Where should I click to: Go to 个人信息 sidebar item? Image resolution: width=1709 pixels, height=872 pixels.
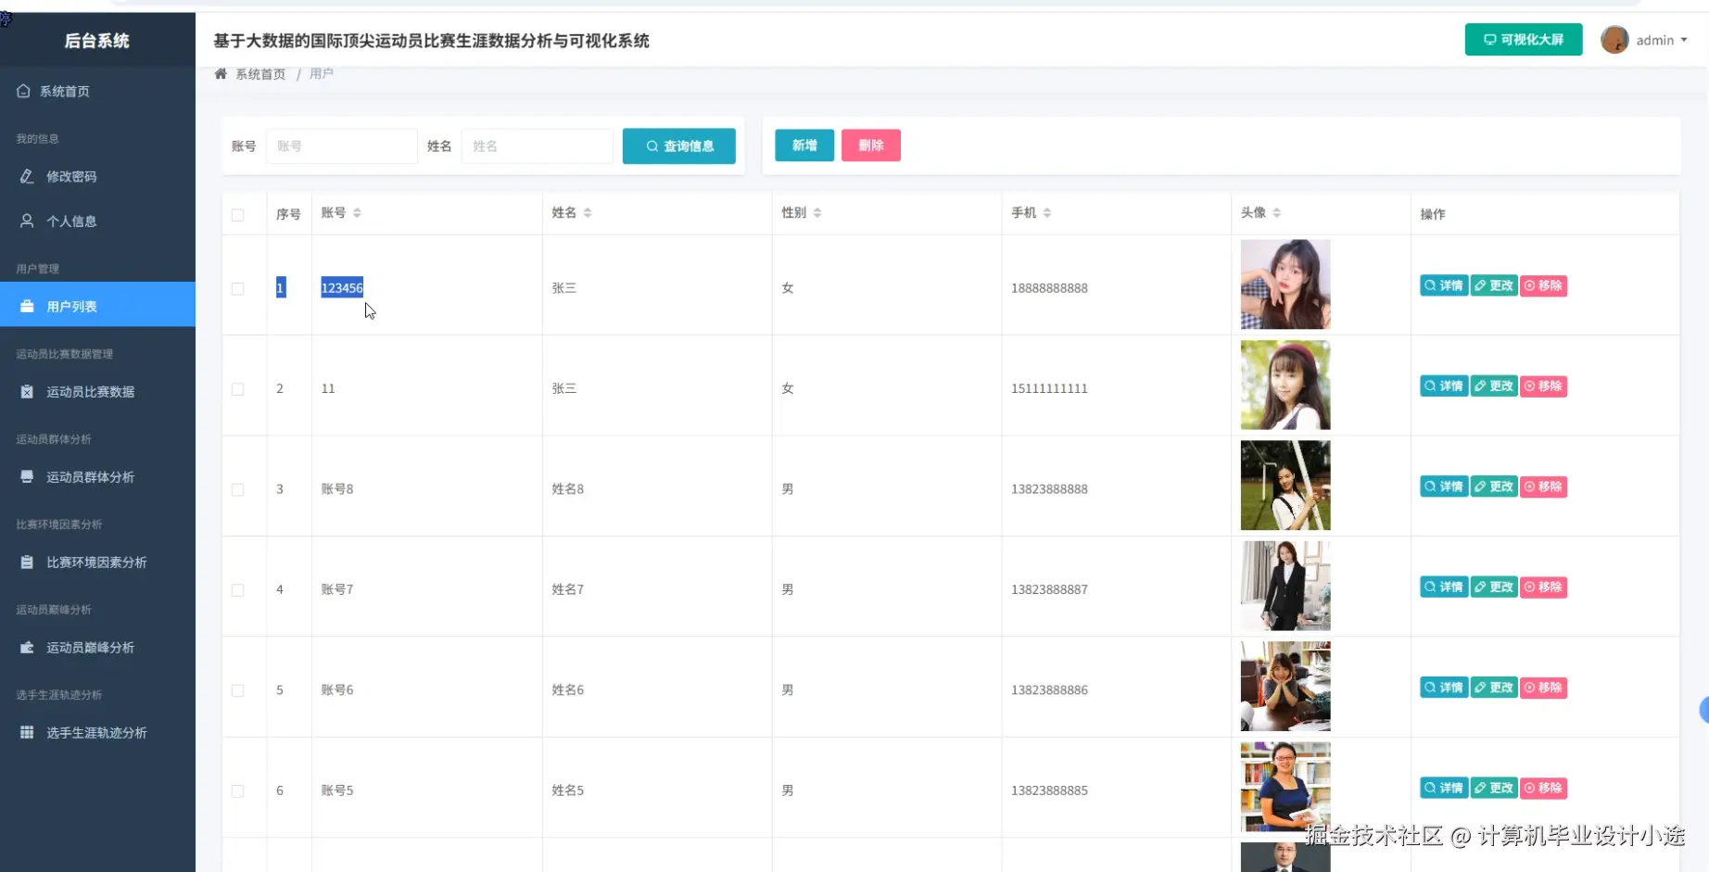[x=97, y=221]
